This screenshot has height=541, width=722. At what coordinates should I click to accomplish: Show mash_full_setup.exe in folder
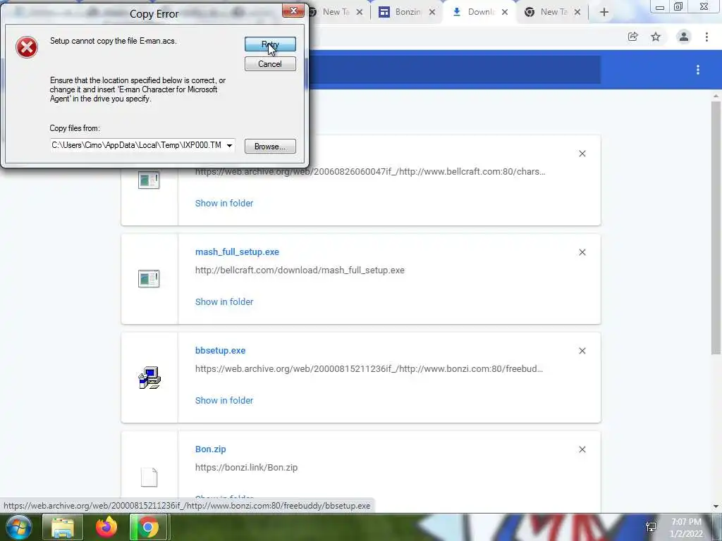pos(224,301)
